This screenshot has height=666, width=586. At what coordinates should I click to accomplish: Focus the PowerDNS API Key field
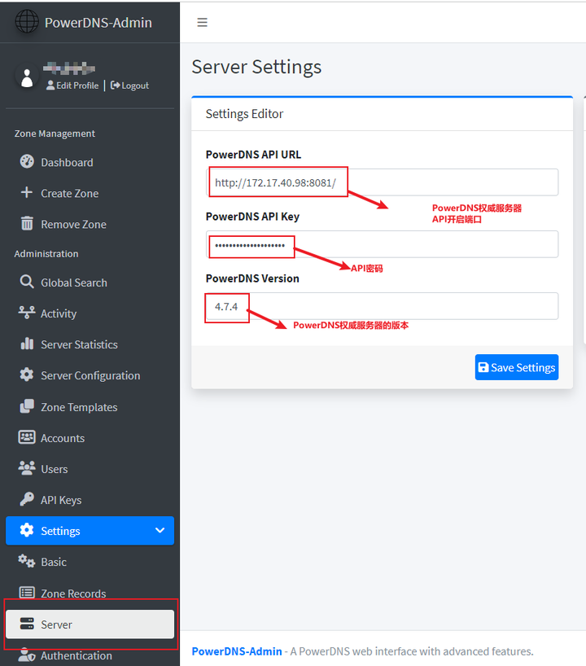[382, 244]
